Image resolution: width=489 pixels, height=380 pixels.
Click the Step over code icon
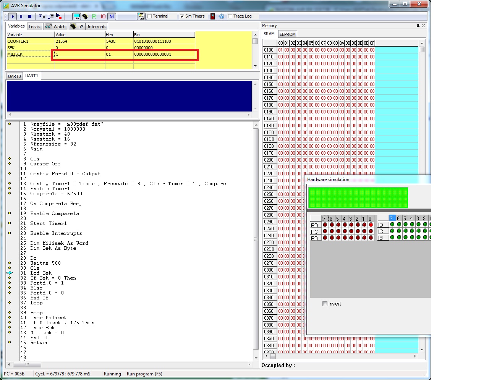click(x=50, y=16)
